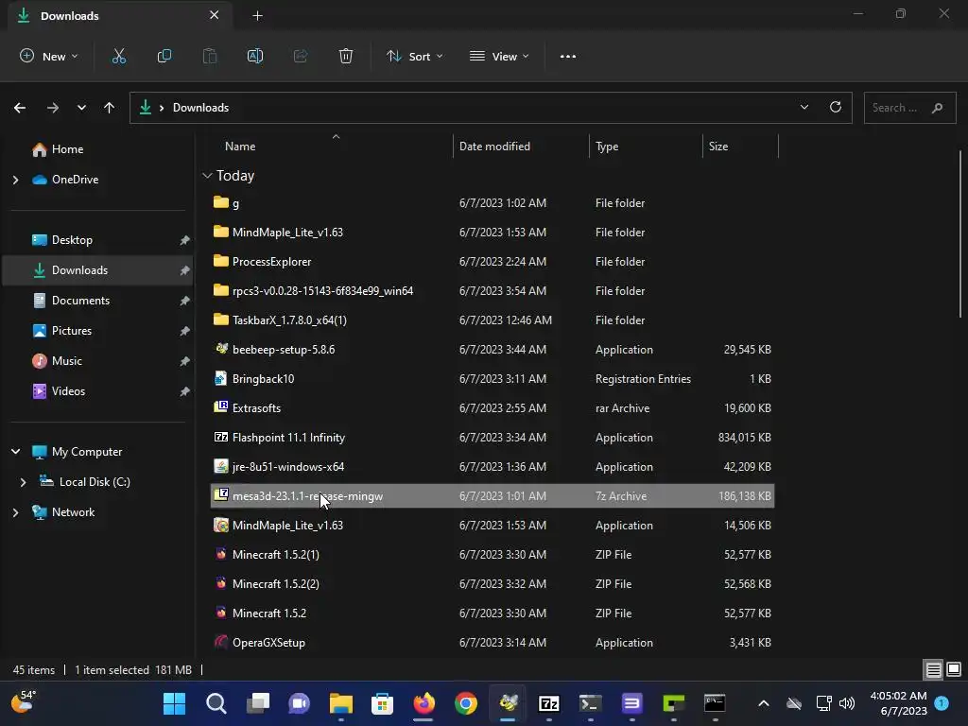
Task: Switch to large thumbnails view icon
Action: click(954, 669)
